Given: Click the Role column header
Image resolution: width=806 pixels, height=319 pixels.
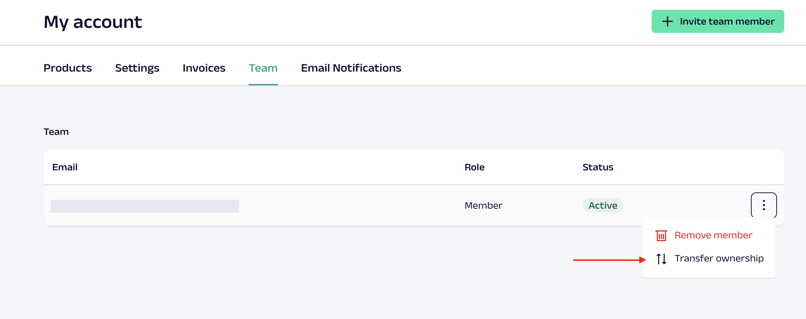Looking at the screenshot, I should (474, 167).
